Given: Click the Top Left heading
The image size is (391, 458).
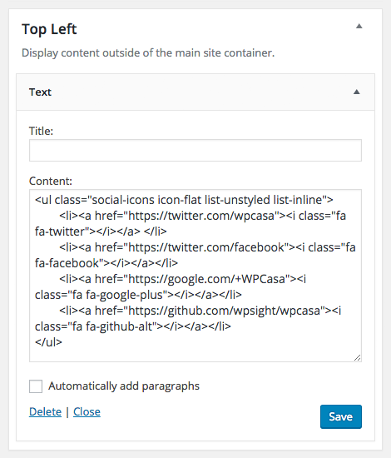Looking at the screenshot, I should click(x=49, y=29).
